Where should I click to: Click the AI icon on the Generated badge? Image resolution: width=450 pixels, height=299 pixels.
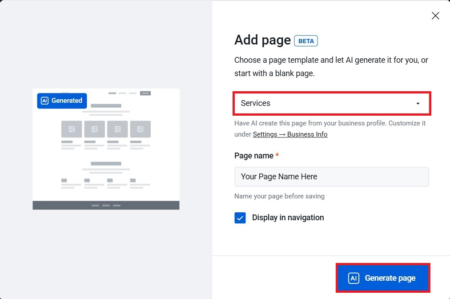[x=44, y=101]
